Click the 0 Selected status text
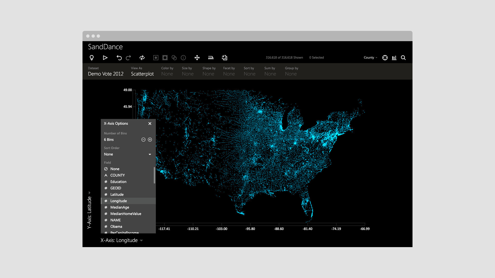Screen dimensions: 495x278 [316, 58]
